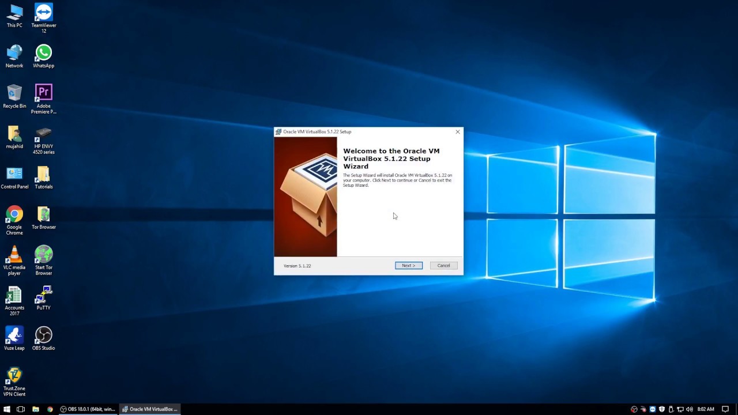738x415 pixels.
Task: Select the VLC media player shortcut
Action: pos(14,261)
